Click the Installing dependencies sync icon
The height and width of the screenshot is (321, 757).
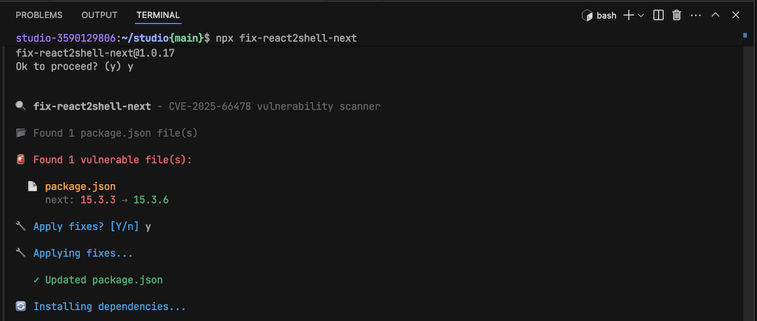coord(20,307)
